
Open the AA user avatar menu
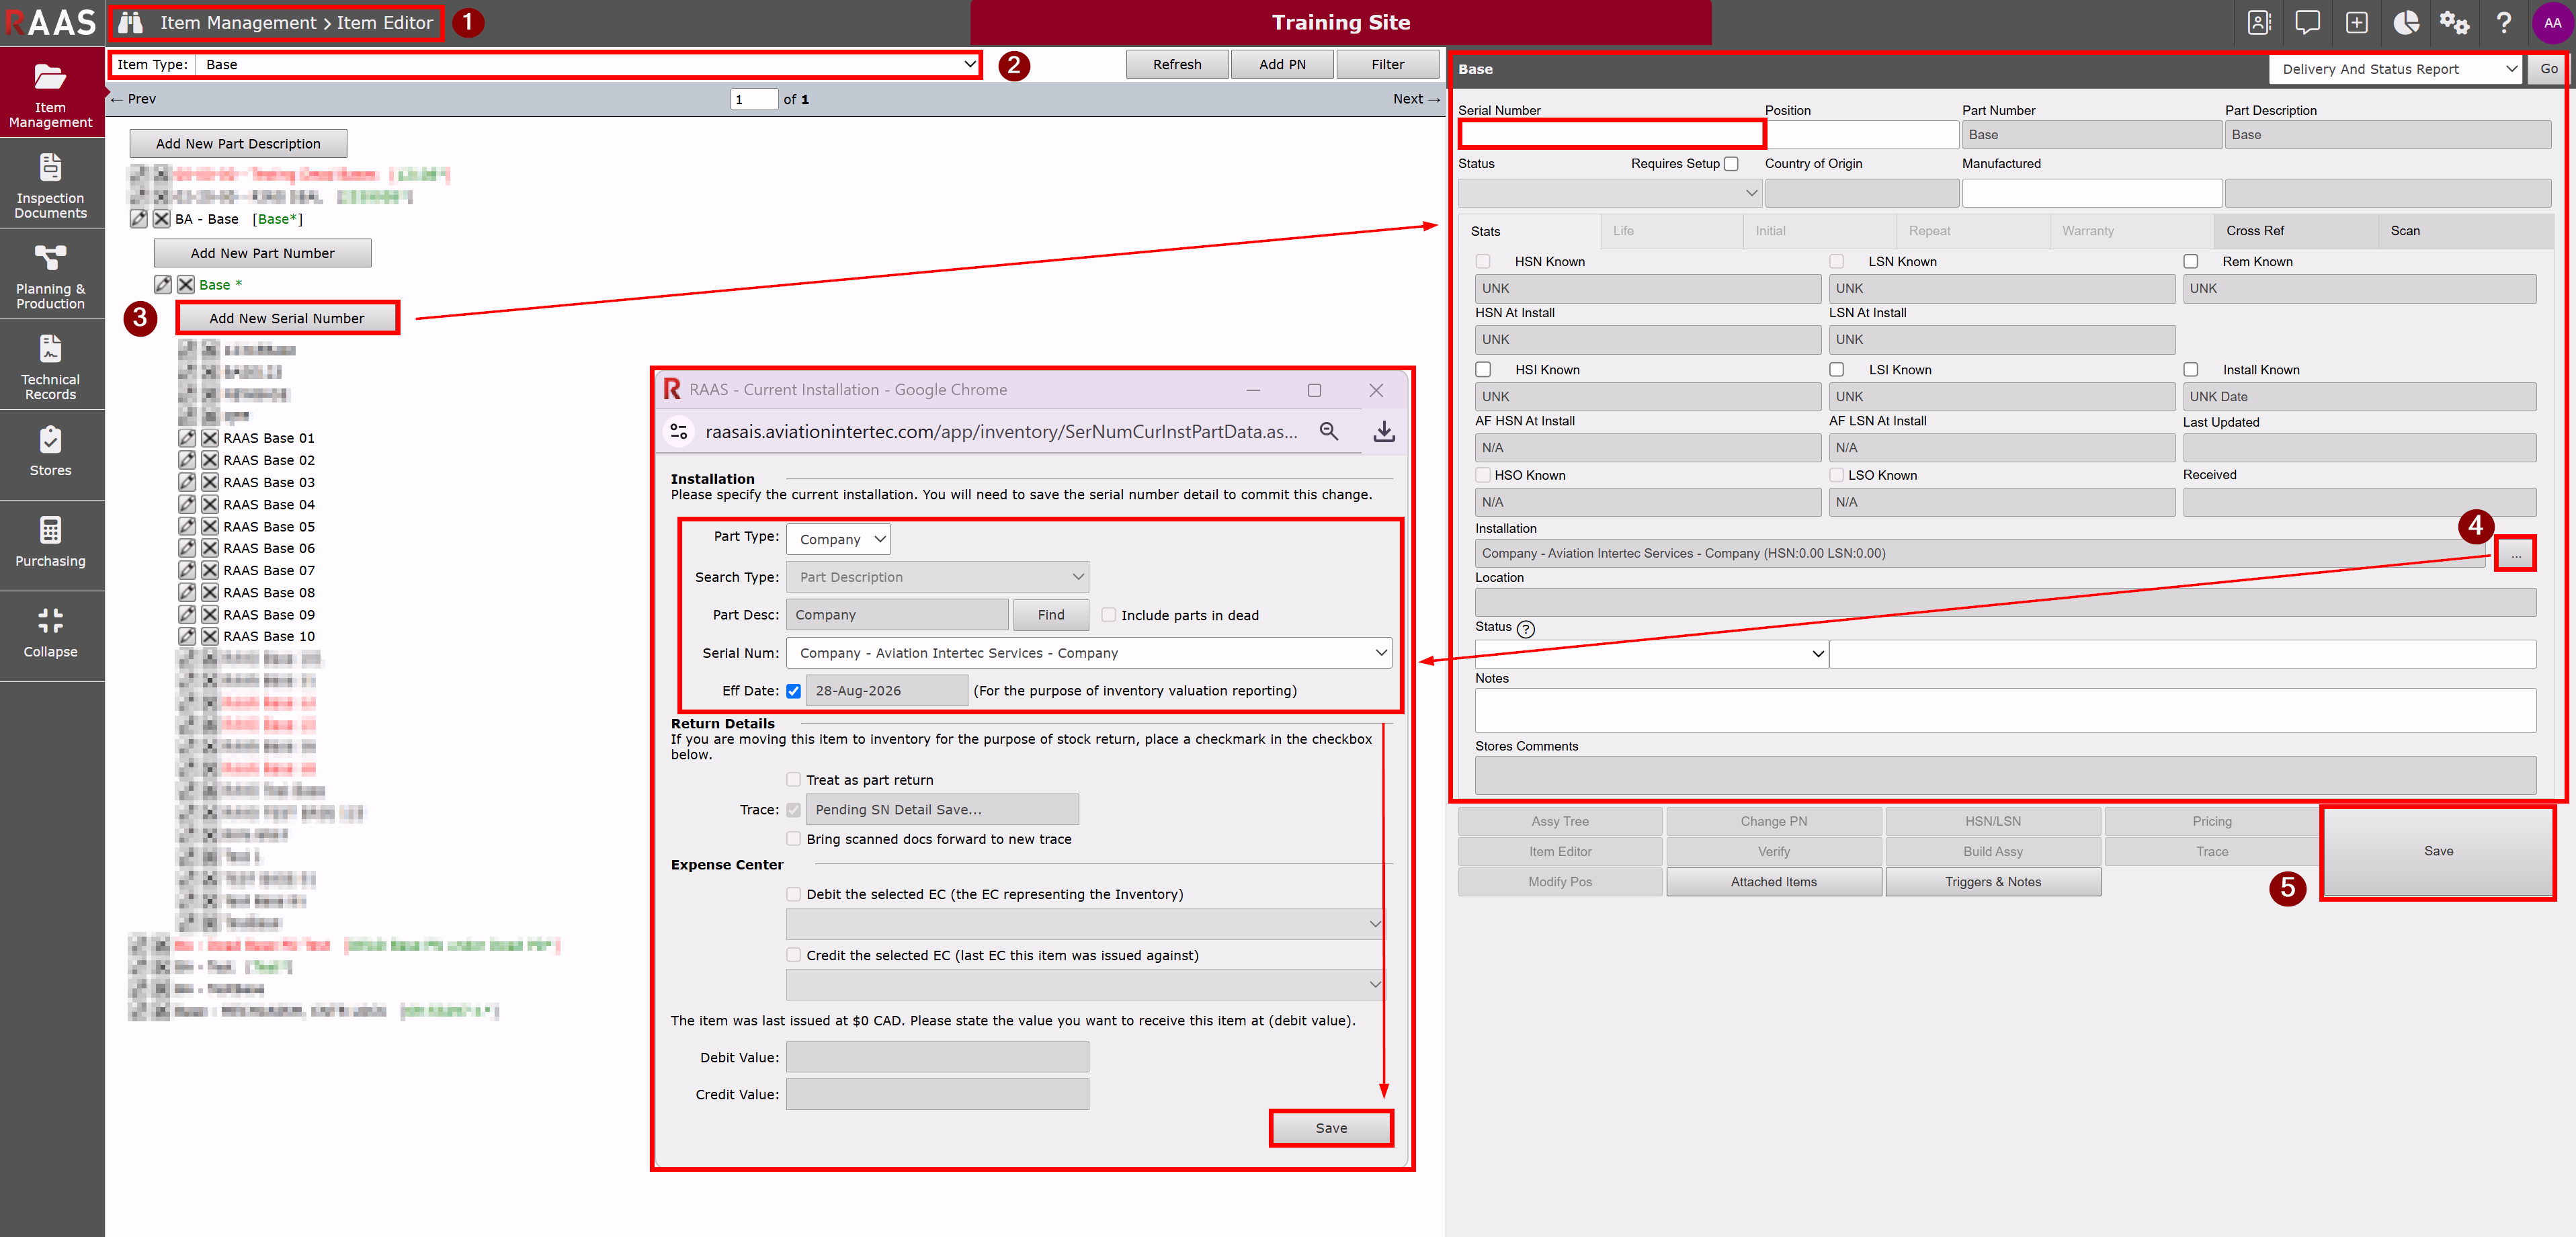(2553, 22)
